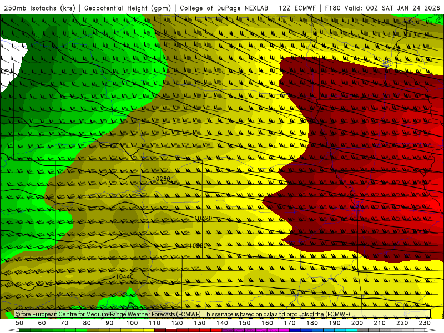Click the 230 label on the color scale
Viewport: 444px width, 333px height.
pos(425,323)
